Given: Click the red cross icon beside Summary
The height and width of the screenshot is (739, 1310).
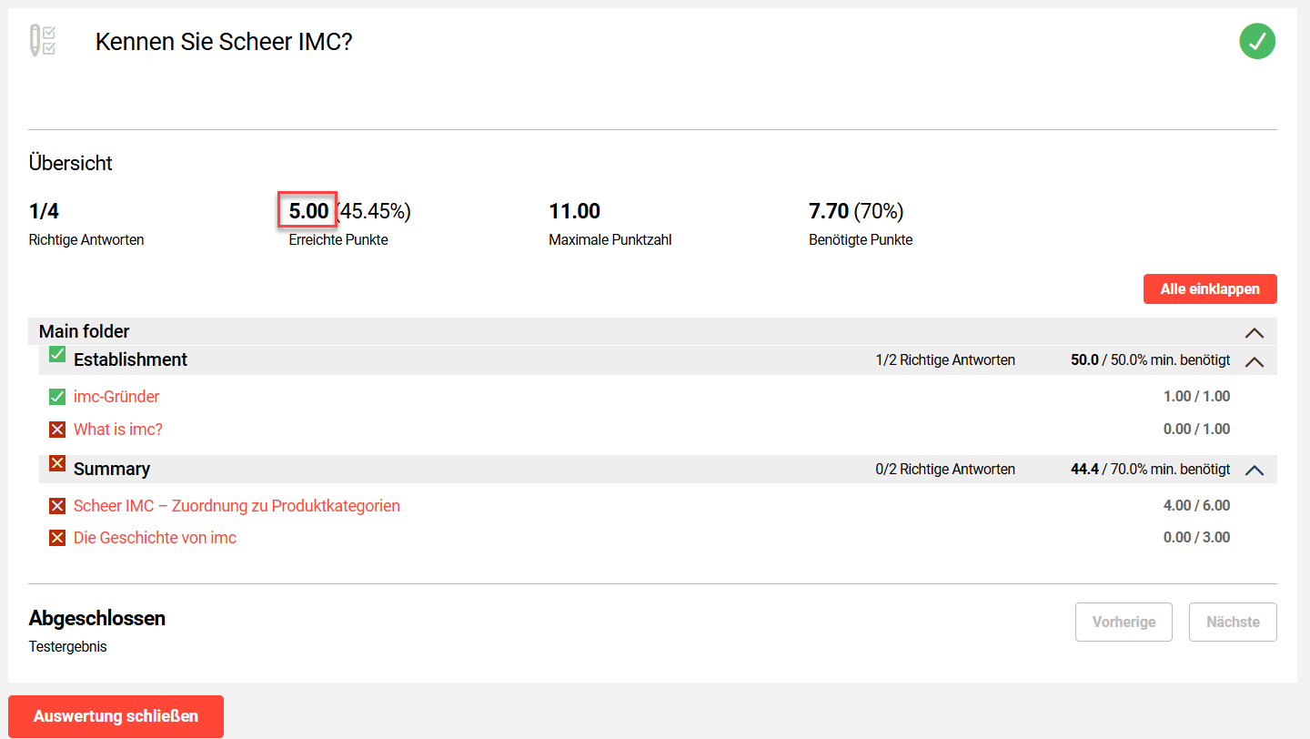Looking at the screenshot, I should point(57,463).
